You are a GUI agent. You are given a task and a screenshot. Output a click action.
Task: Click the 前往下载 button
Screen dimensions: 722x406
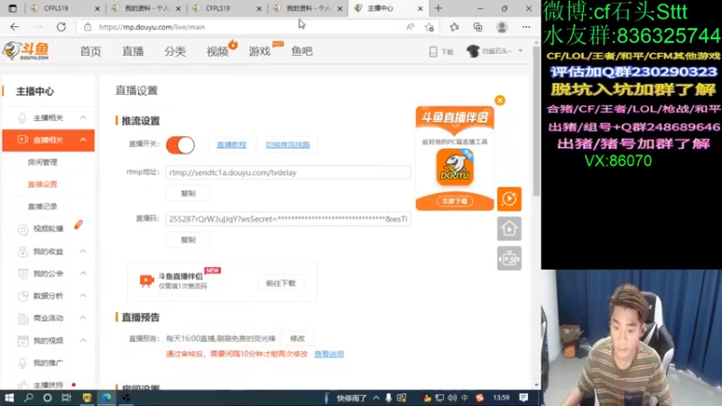[x=281, y=283]
